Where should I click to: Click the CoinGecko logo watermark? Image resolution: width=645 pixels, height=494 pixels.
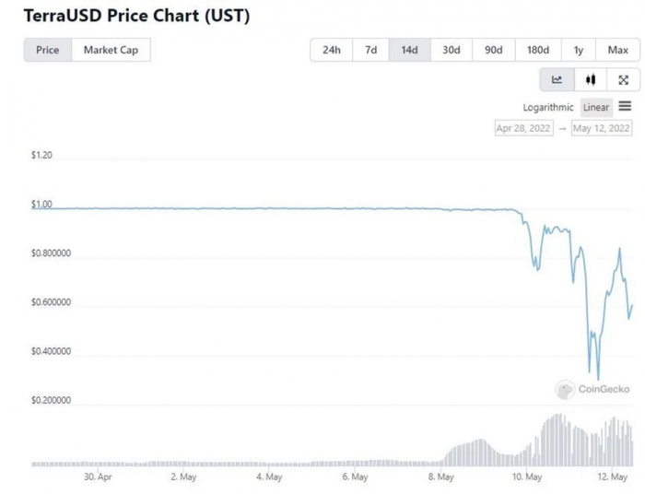tap(593, 390)
